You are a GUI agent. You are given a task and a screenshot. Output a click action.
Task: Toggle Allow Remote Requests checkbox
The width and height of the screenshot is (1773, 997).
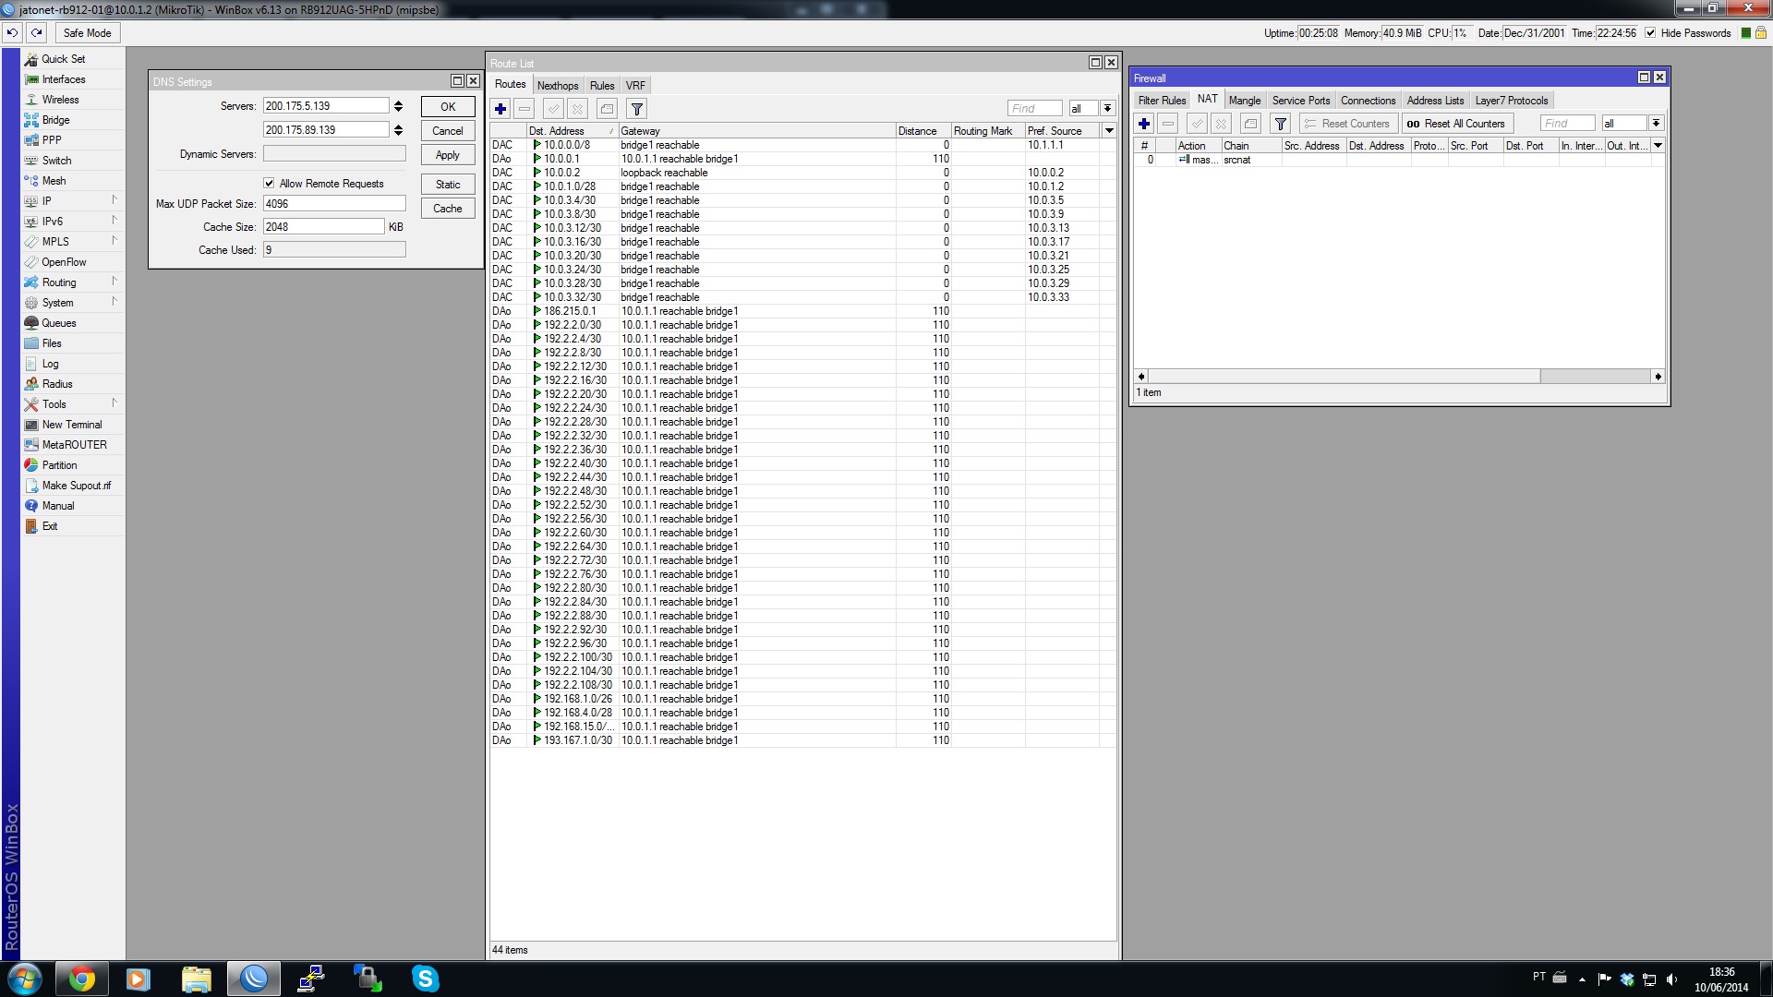(270, 184)
